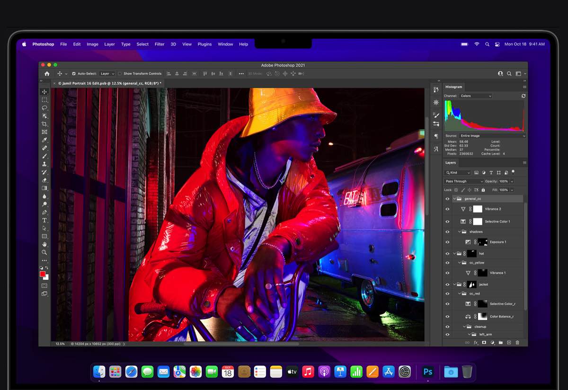
Task: Select the Clone Stamp tool
Action: [44, 164]
